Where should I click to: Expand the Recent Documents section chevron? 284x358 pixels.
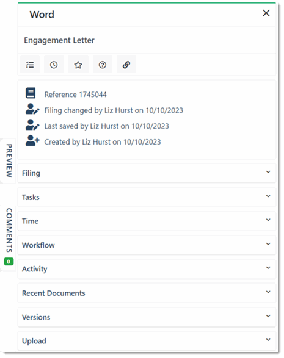pos(268,292)
